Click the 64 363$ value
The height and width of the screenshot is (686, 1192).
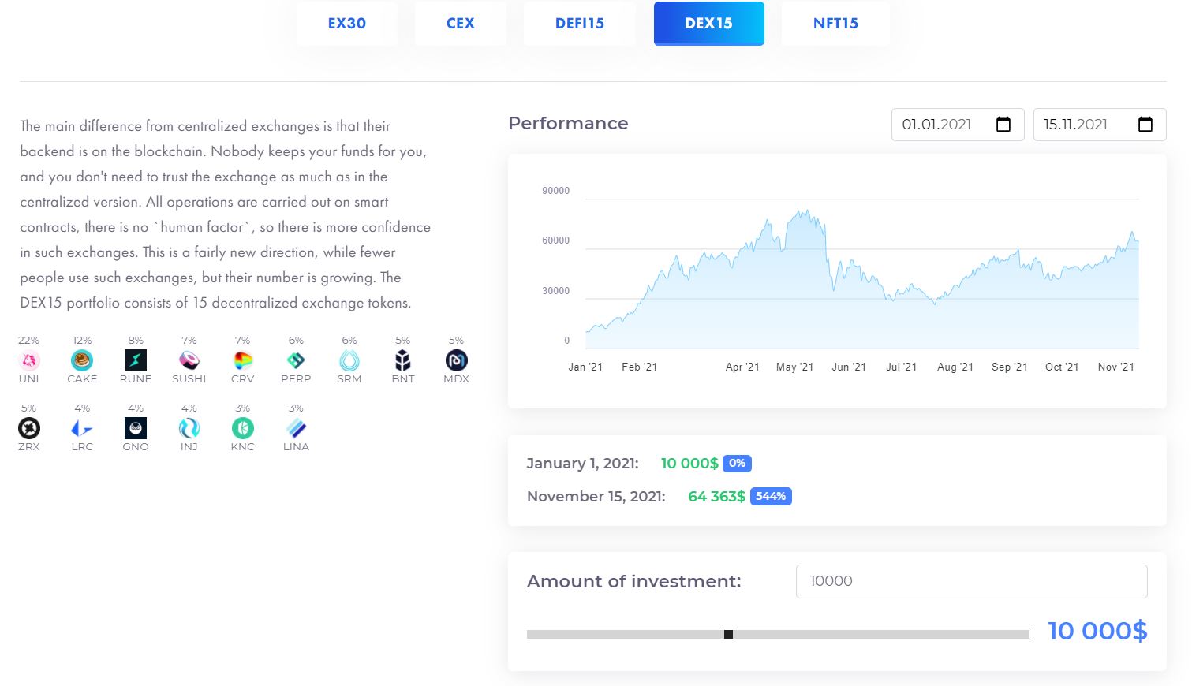click(x=716, y=497)
